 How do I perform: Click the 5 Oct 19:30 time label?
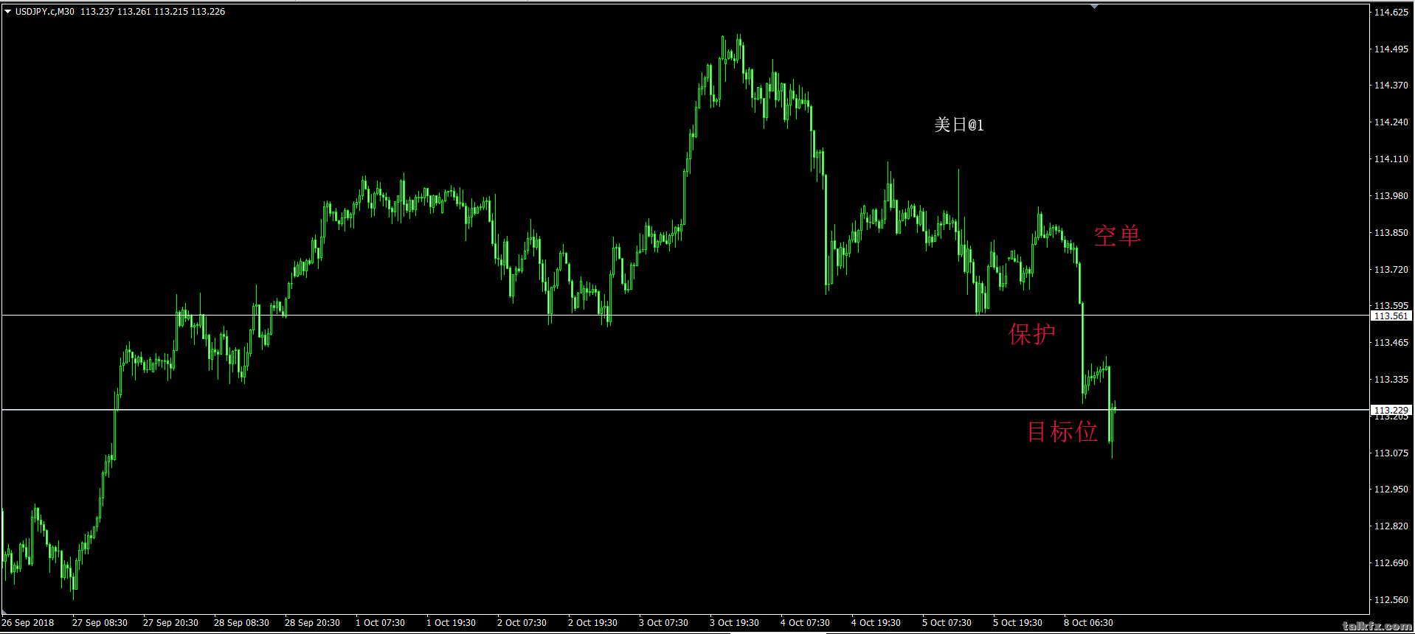click(1017, 623)
